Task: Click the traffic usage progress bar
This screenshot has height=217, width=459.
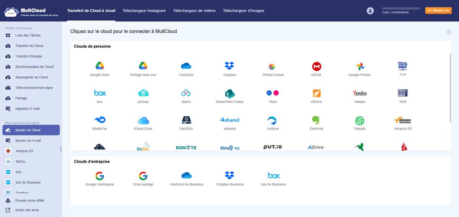Action: click(x=401, y=8)
